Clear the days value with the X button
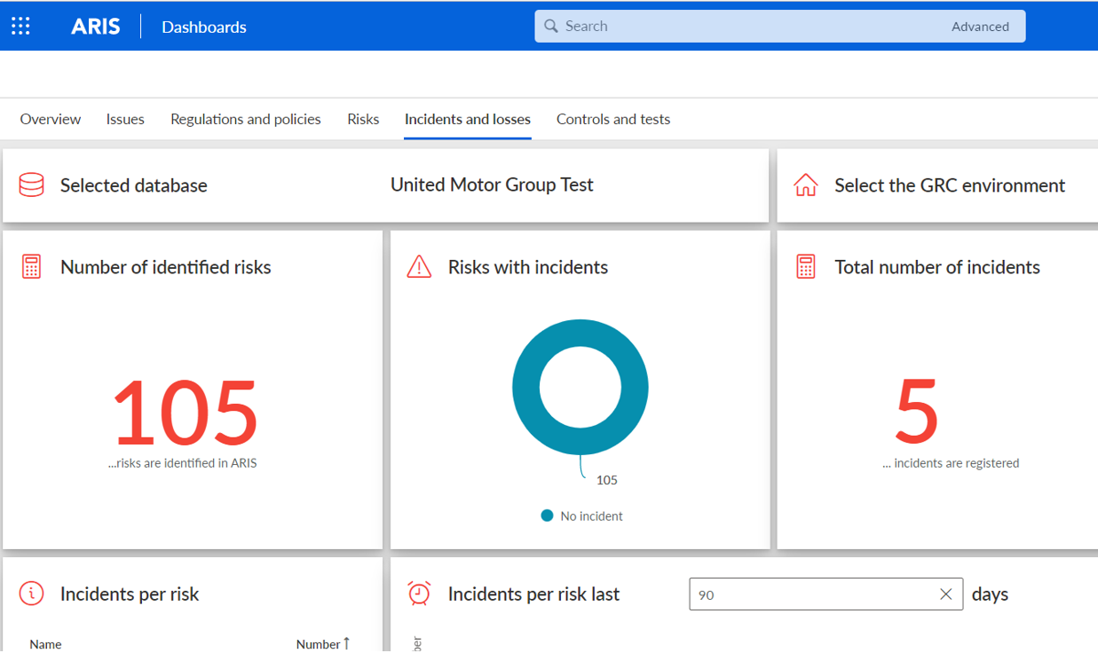This screenshot has width=1098, height=661. 945,594
